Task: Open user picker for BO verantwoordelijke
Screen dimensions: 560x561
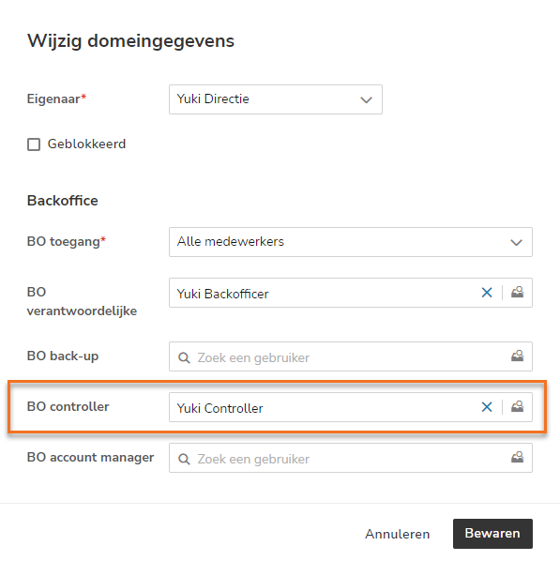Action: coord(518,293)
